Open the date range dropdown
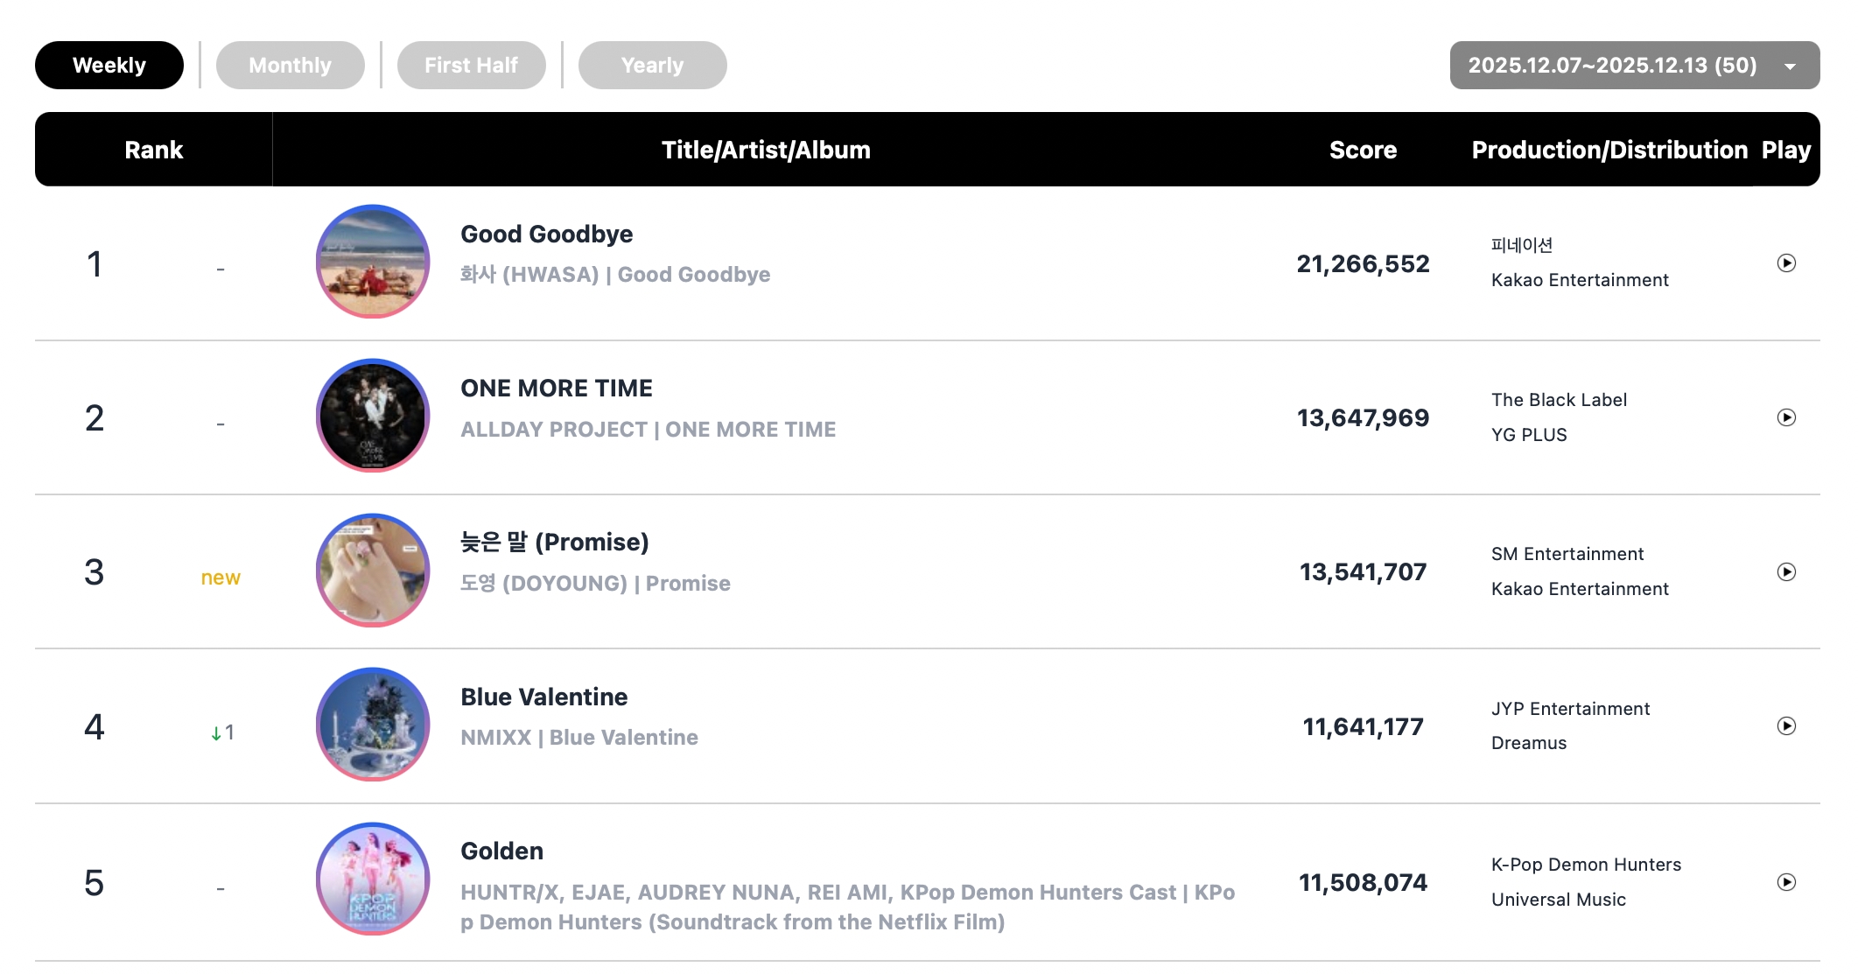Viewport: 1858px width, 974px height. [x=1634, y=66]
